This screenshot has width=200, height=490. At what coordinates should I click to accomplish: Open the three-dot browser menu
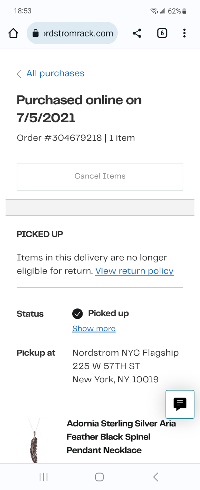coord(184,33)
